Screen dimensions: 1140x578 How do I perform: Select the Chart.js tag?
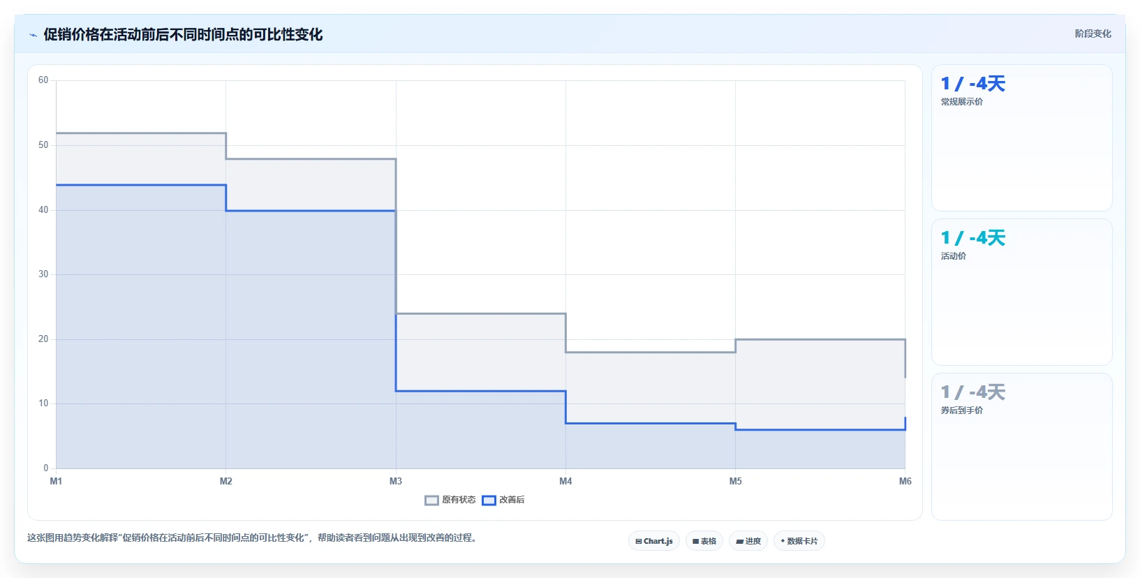point(654,541)
